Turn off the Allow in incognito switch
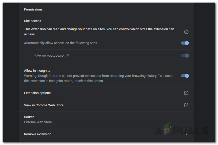 click(185, 76)
